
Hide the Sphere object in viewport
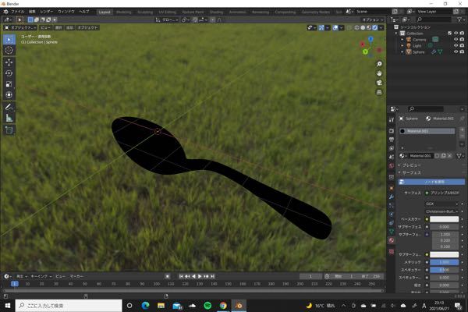456,51
